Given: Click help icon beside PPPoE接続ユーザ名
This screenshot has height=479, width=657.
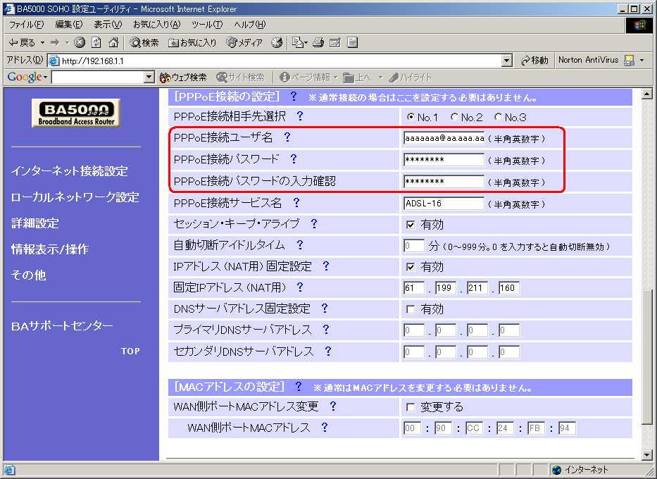Looking at the screenshot, I should [287, 137].
